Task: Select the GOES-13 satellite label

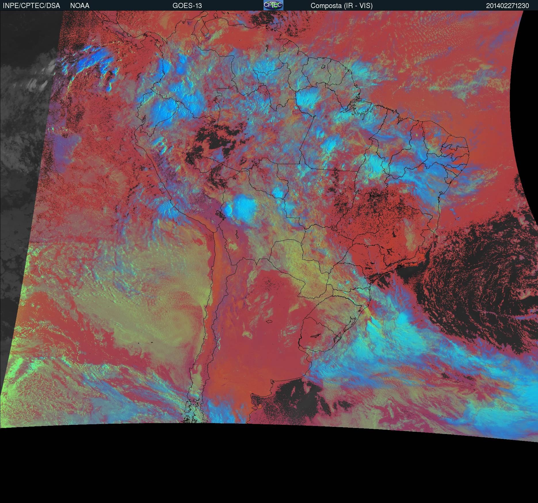Action: [187, 6]
